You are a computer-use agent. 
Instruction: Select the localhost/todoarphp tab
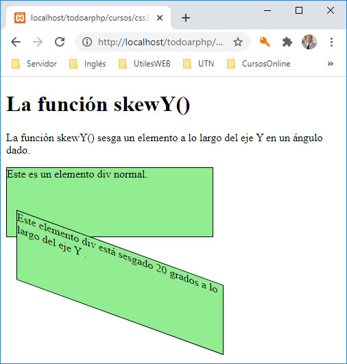[88, 18]
